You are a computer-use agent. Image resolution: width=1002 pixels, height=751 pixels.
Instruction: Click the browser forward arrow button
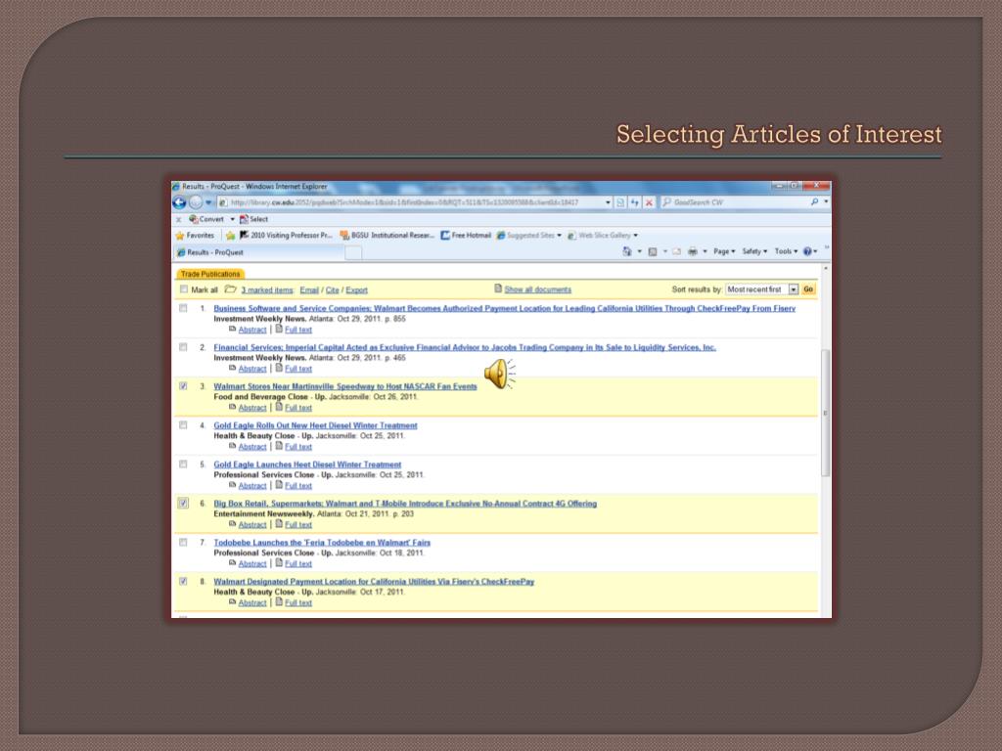pos(196,202)
